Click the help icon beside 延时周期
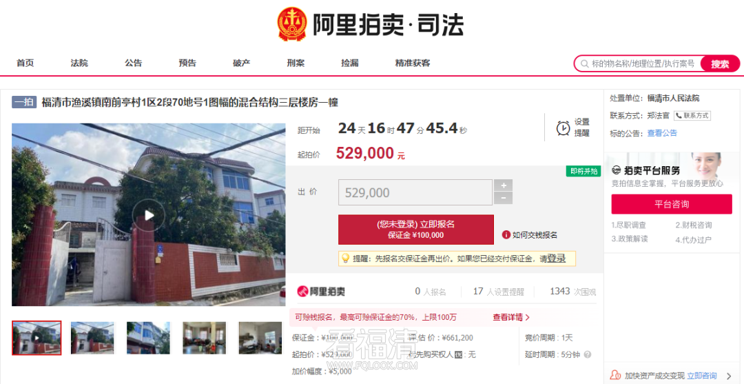Image resolution: width=744 pixels, height=384 pixels. tap(588, 354)
